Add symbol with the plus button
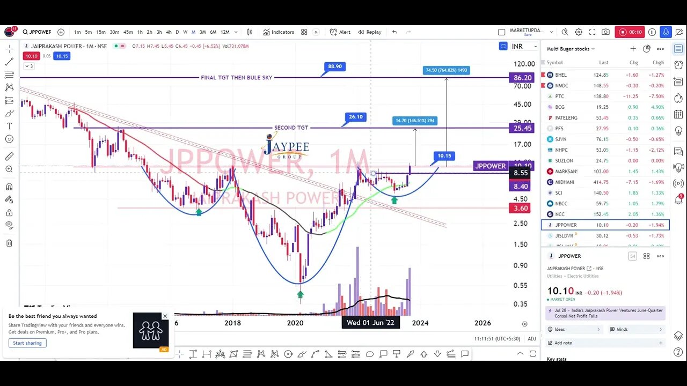Screen dimensions: 687x386 [61, 32]
